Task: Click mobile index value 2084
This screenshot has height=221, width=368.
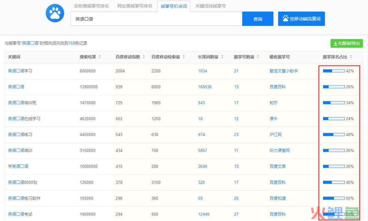Action: pos(120,71)
